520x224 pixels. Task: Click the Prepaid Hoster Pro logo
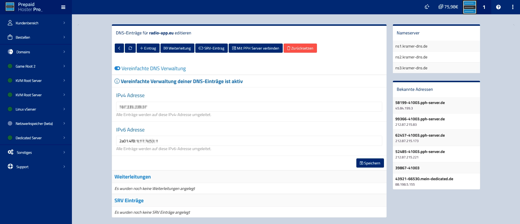(x=24, y=7)
